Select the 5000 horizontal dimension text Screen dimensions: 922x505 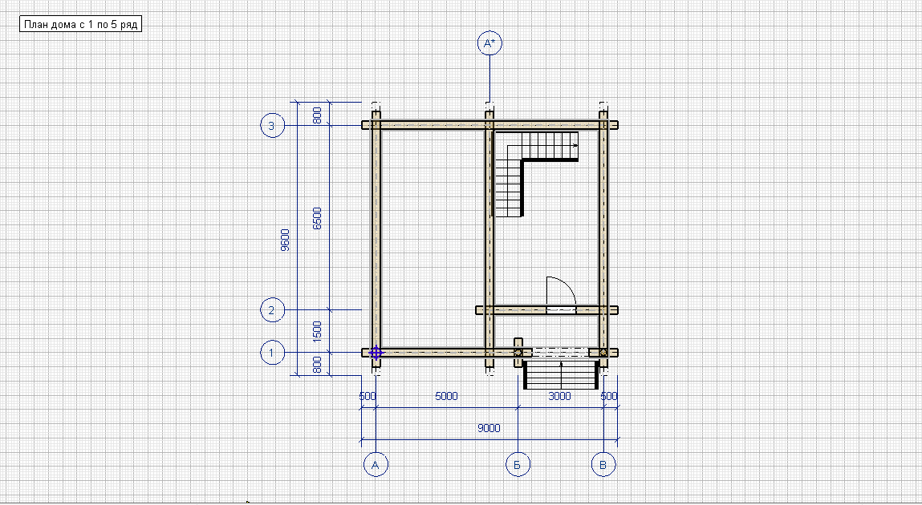(446, 396)
